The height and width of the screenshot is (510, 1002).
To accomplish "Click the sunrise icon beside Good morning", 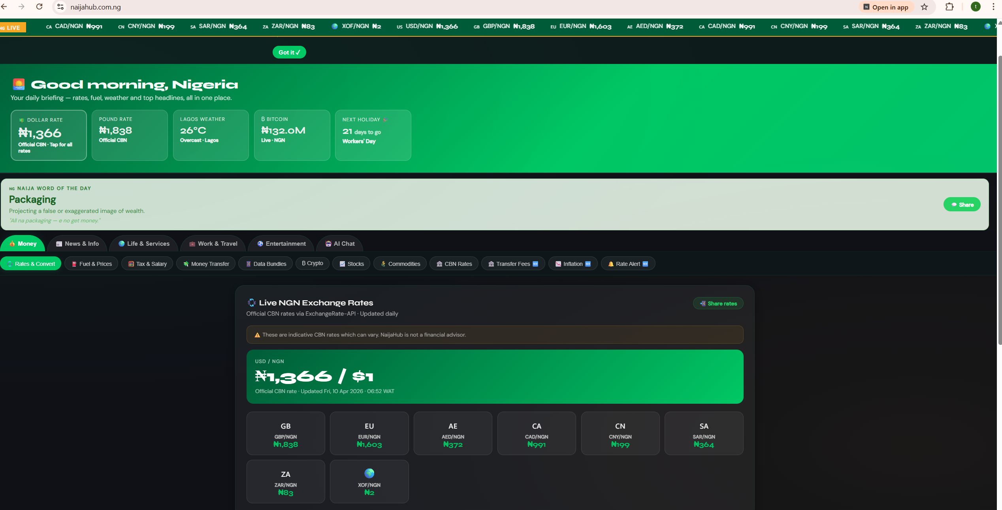I will point(19,84).
